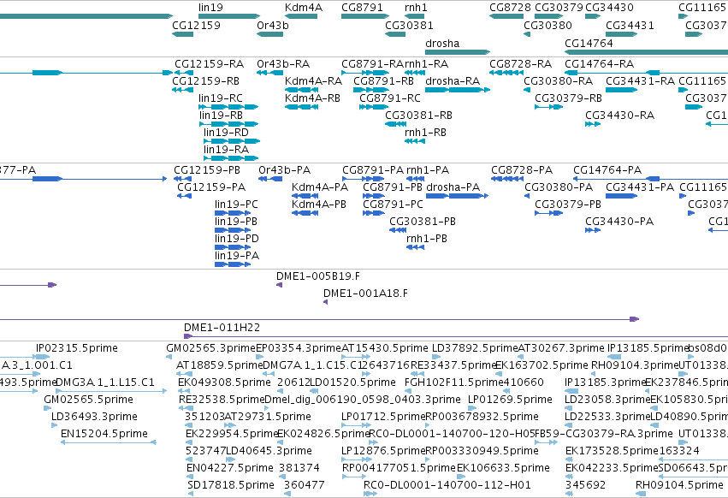
Task: Click the CG14764-RA transcript label
Action: (x=599, y=63)
